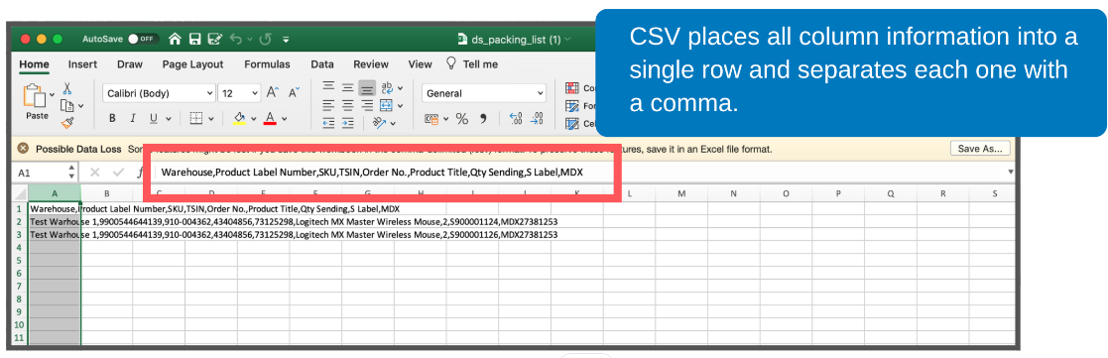Expand the fill color options arrow
The image size is (1108, 358).
(254, 119)
